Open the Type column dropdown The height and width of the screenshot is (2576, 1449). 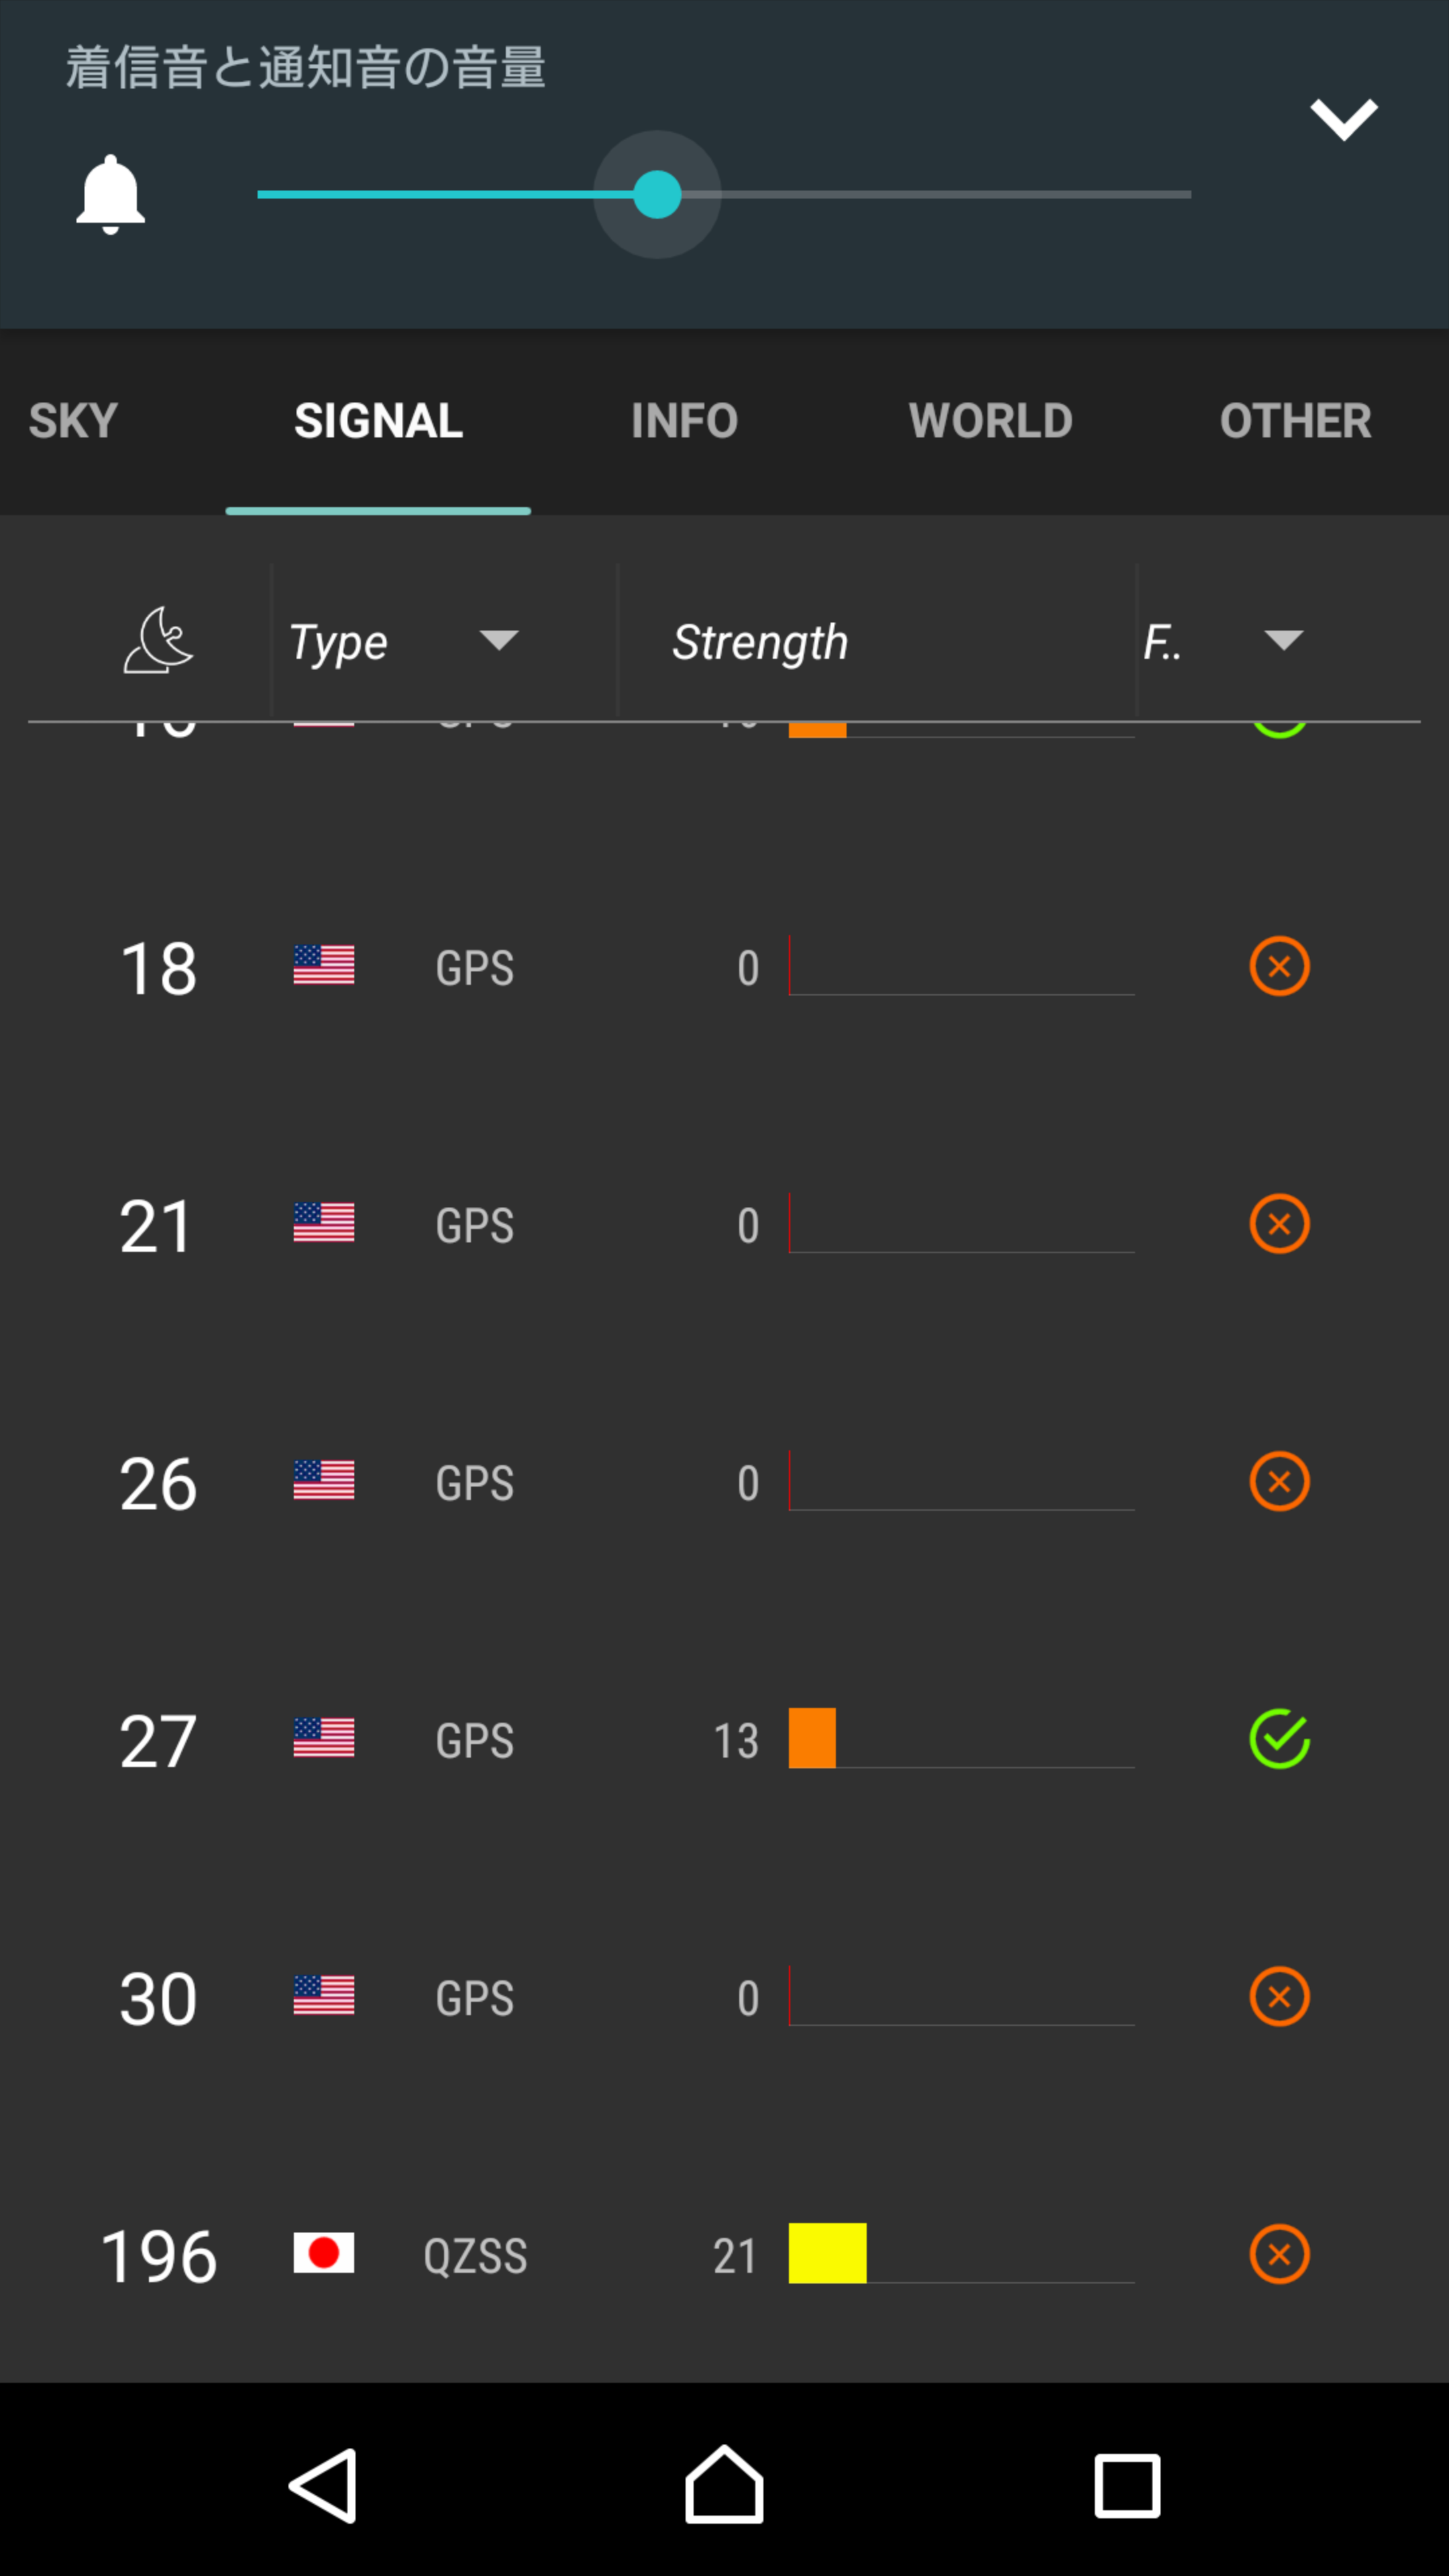(498, 640)
